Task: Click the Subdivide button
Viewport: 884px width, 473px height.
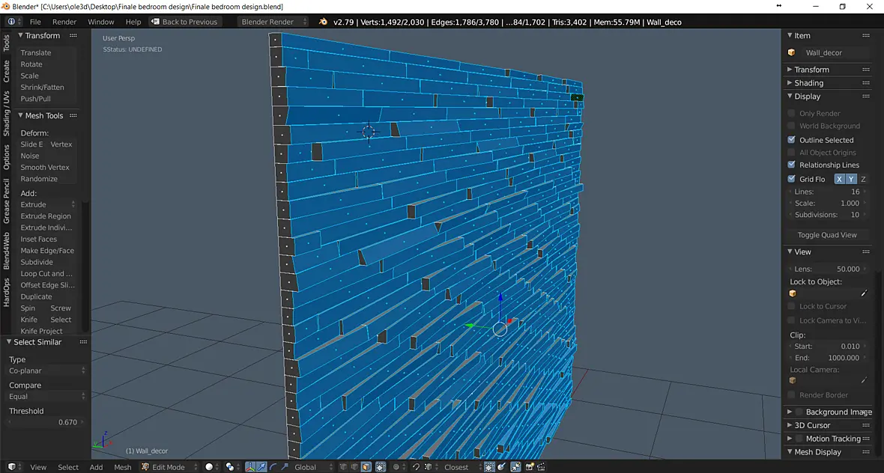Action: pyautogui.click(x=37, y=262)
